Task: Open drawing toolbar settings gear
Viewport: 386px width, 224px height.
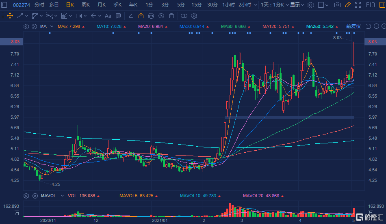Action: tap(194, 16)
